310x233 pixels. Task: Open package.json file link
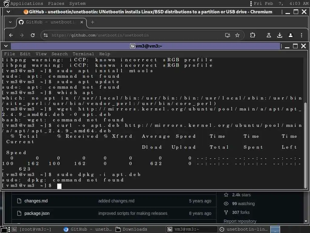[37, 213]
